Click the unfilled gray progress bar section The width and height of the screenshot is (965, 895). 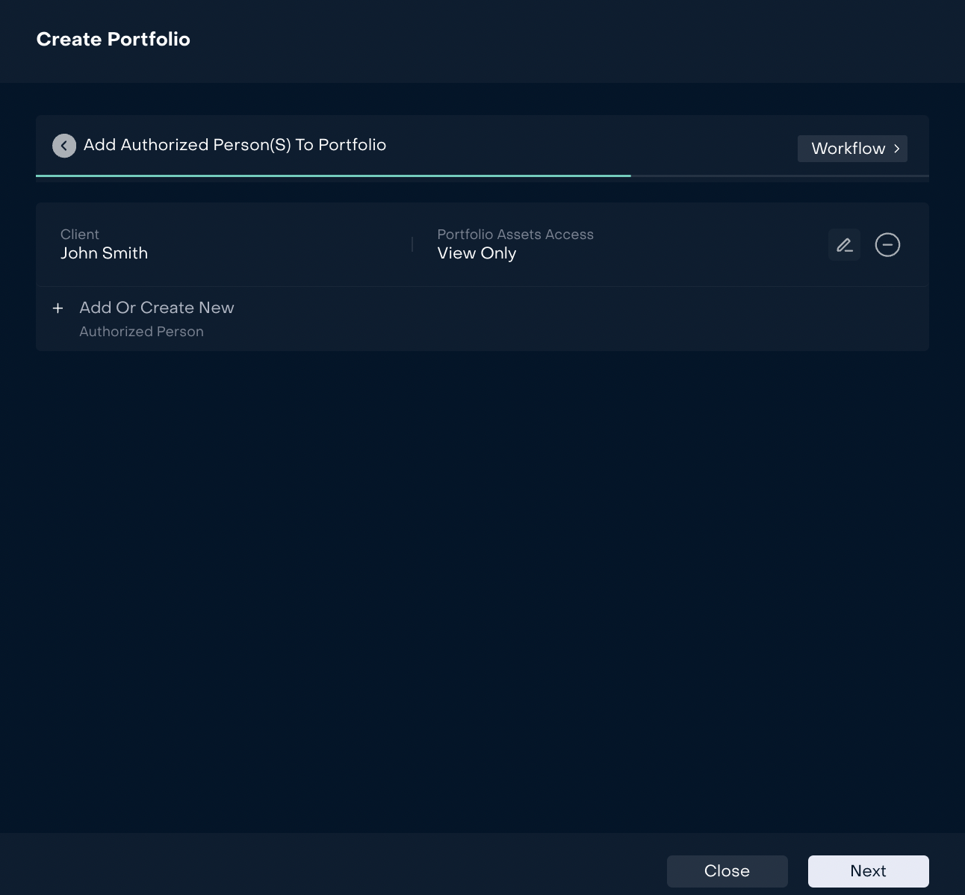click(x=779, y=176)
